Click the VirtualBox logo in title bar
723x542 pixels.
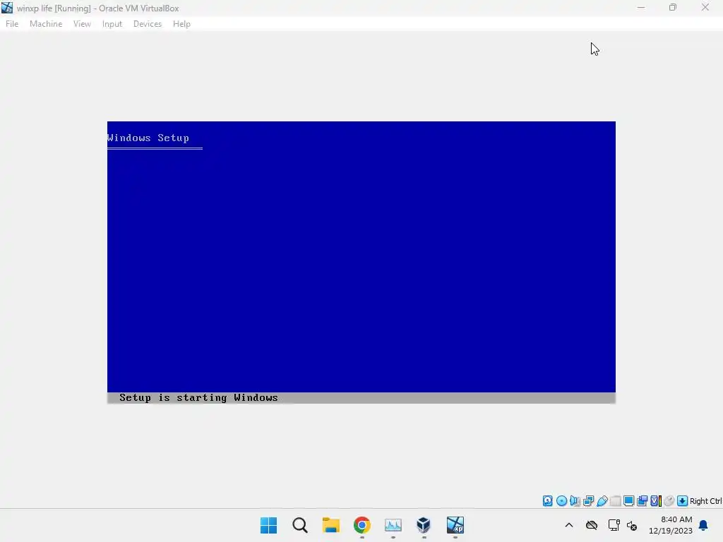[7, 8]
